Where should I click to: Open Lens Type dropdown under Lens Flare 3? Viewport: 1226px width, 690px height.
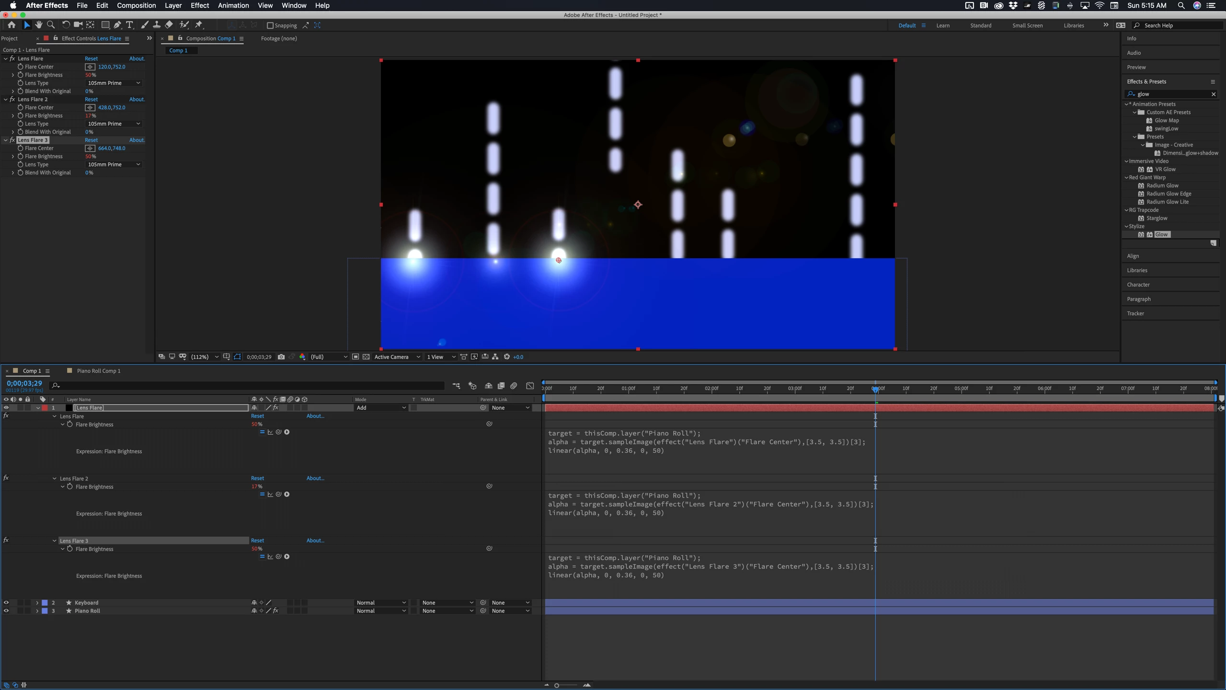point(114,164)
